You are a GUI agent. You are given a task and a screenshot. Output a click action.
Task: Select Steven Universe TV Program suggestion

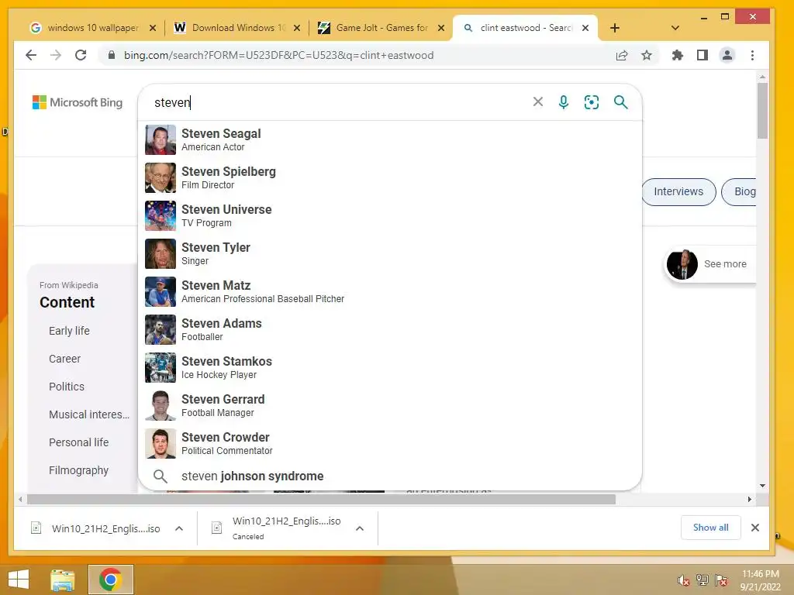click(390, 215)
